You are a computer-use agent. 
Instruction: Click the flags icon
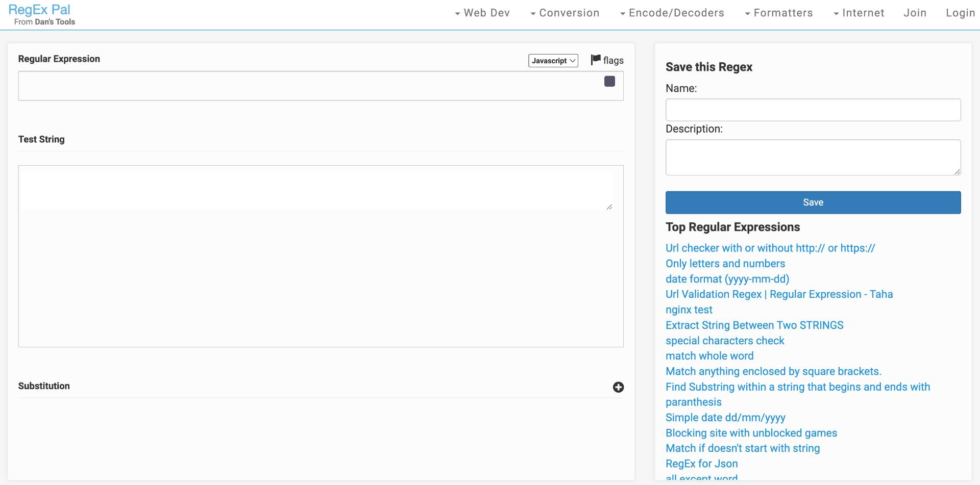click(x=596, y=60)
